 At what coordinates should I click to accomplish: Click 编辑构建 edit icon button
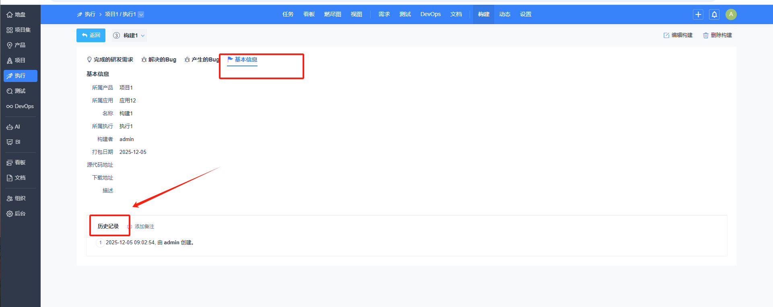(678, 35)
